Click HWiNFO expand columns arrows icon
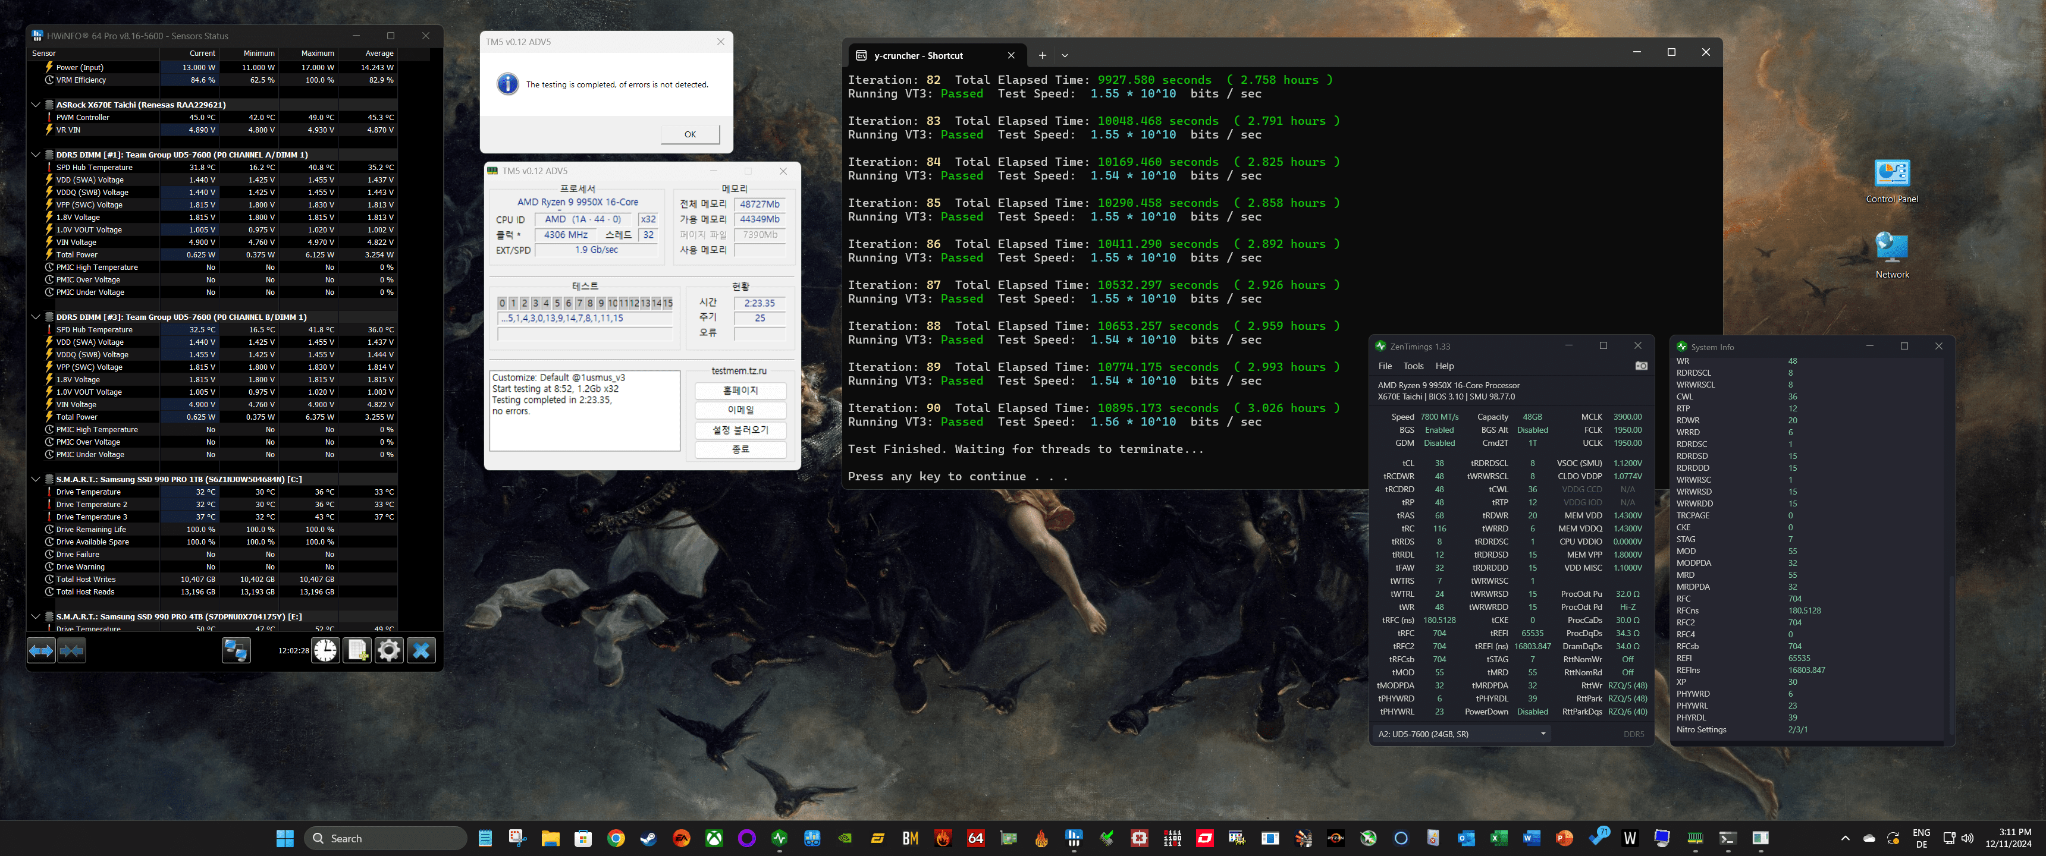This screenshot has width=2046, height=856. [40, 651]
